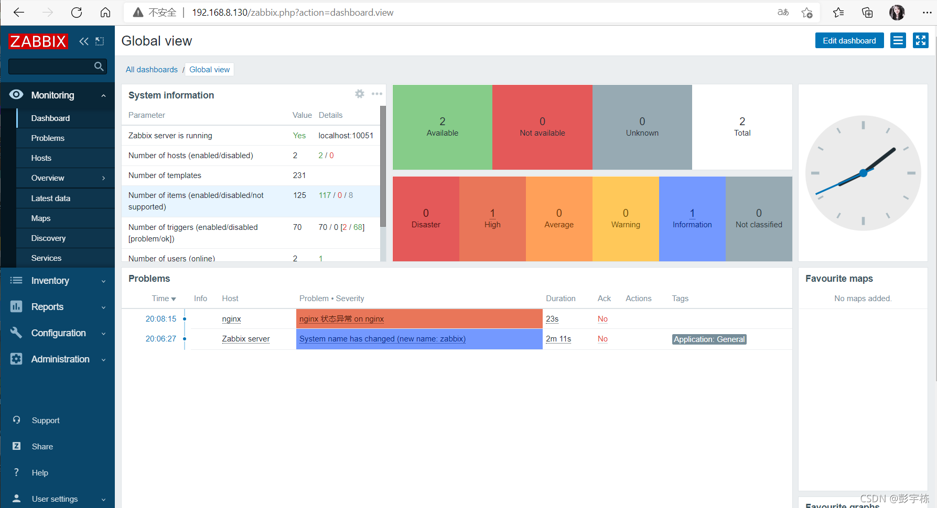Expand the Inventory menu chevron
This screenshot has width=937, height=508.
[104, 281]
